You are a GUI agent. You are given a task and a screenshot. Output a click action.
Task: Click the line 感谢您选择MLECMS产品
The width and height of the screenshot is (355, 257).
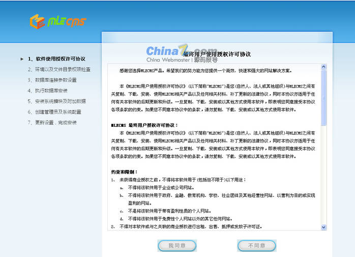pos(206,71)
